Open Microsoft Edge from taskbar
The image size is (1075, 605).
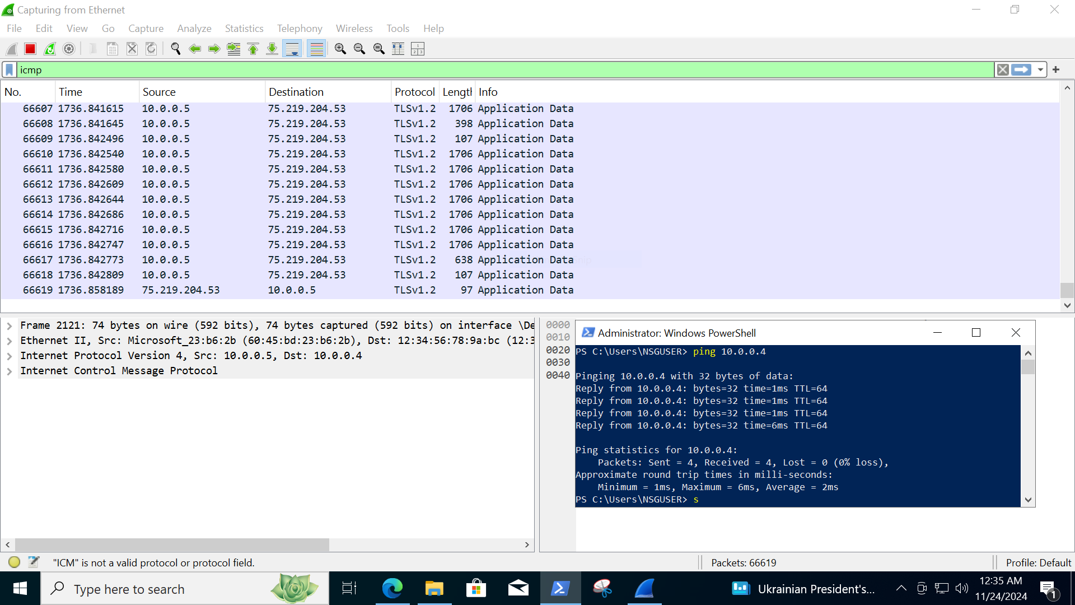[392, 588]
